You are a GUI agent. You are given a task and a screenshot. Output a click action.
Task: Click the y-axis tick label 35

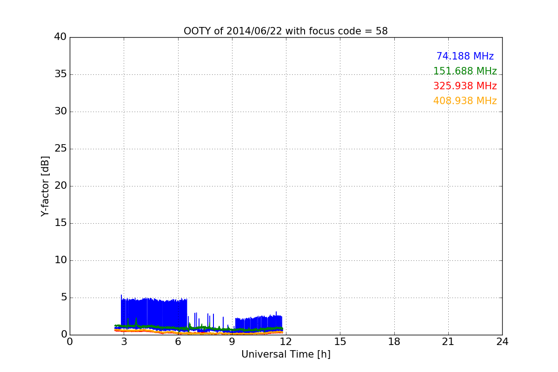(x=60, y=74)
